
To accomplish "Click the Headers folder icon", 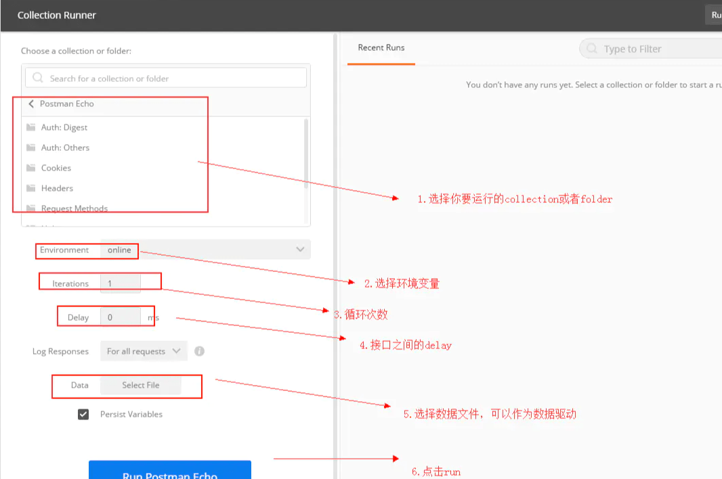I will click(x=30, y=188).
